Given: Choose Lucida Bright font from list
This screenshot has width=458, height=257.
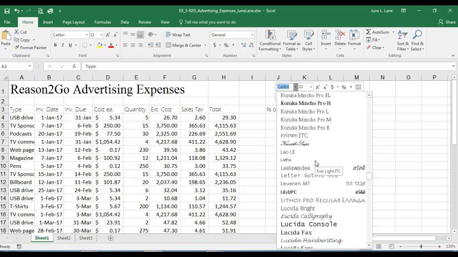Looking at the screenshot, I should [x=298, y=208].
